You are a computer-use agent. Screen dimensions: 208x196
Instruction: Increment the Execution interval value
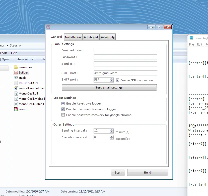click(111, 136)
